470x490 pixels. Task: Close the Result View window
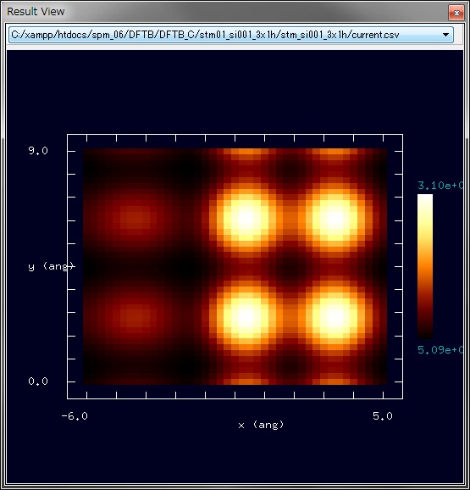(x=456, y=13)
